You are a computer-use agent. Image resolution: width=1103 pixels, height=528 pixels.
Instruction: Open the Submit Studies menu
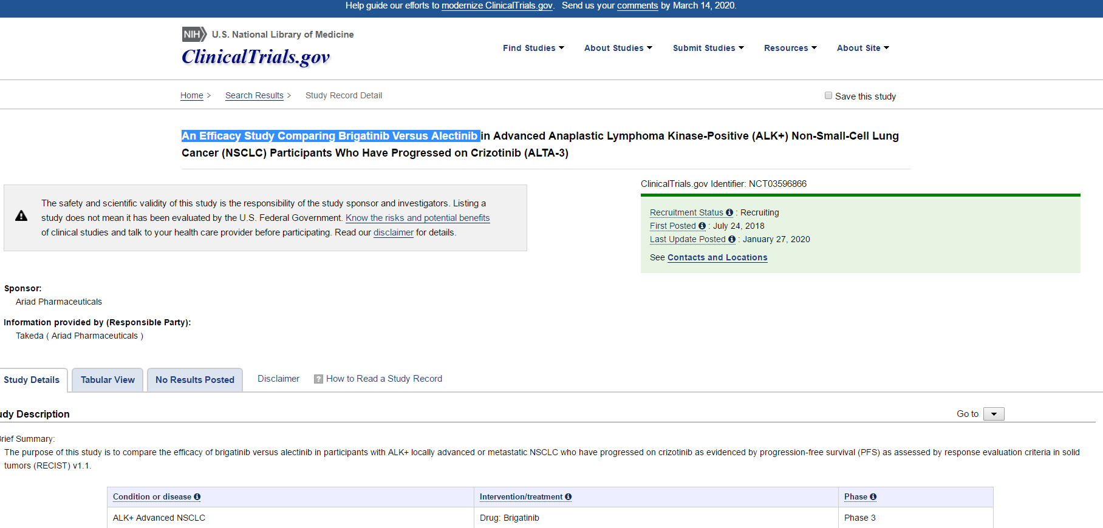(708, 48)
